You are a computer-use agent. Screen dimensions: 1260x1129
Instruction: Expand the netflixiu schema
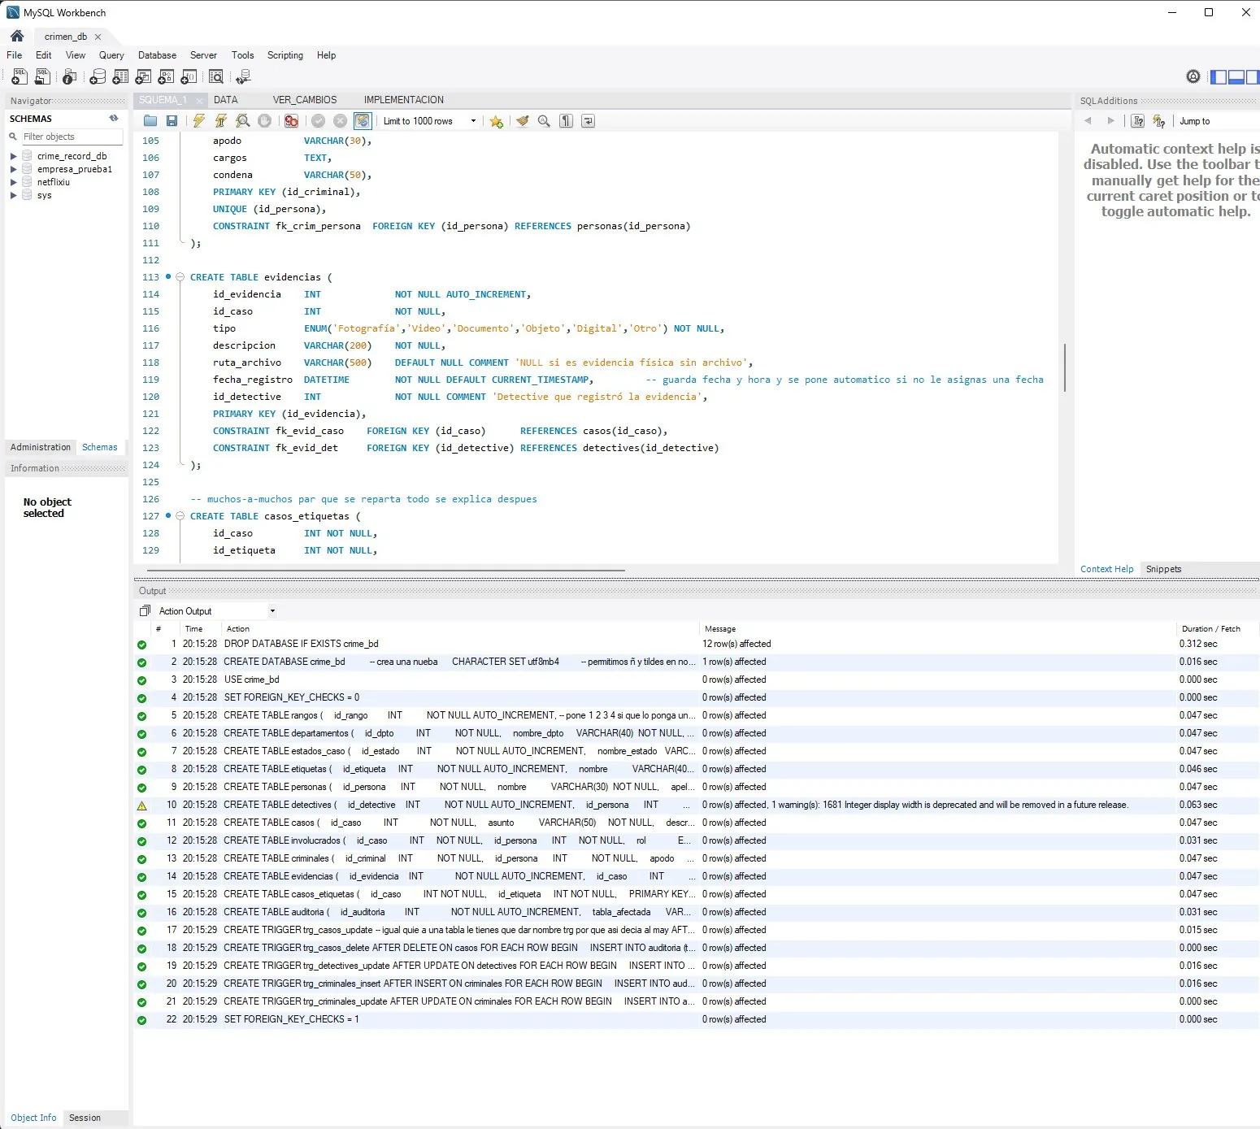click(13, 182)
